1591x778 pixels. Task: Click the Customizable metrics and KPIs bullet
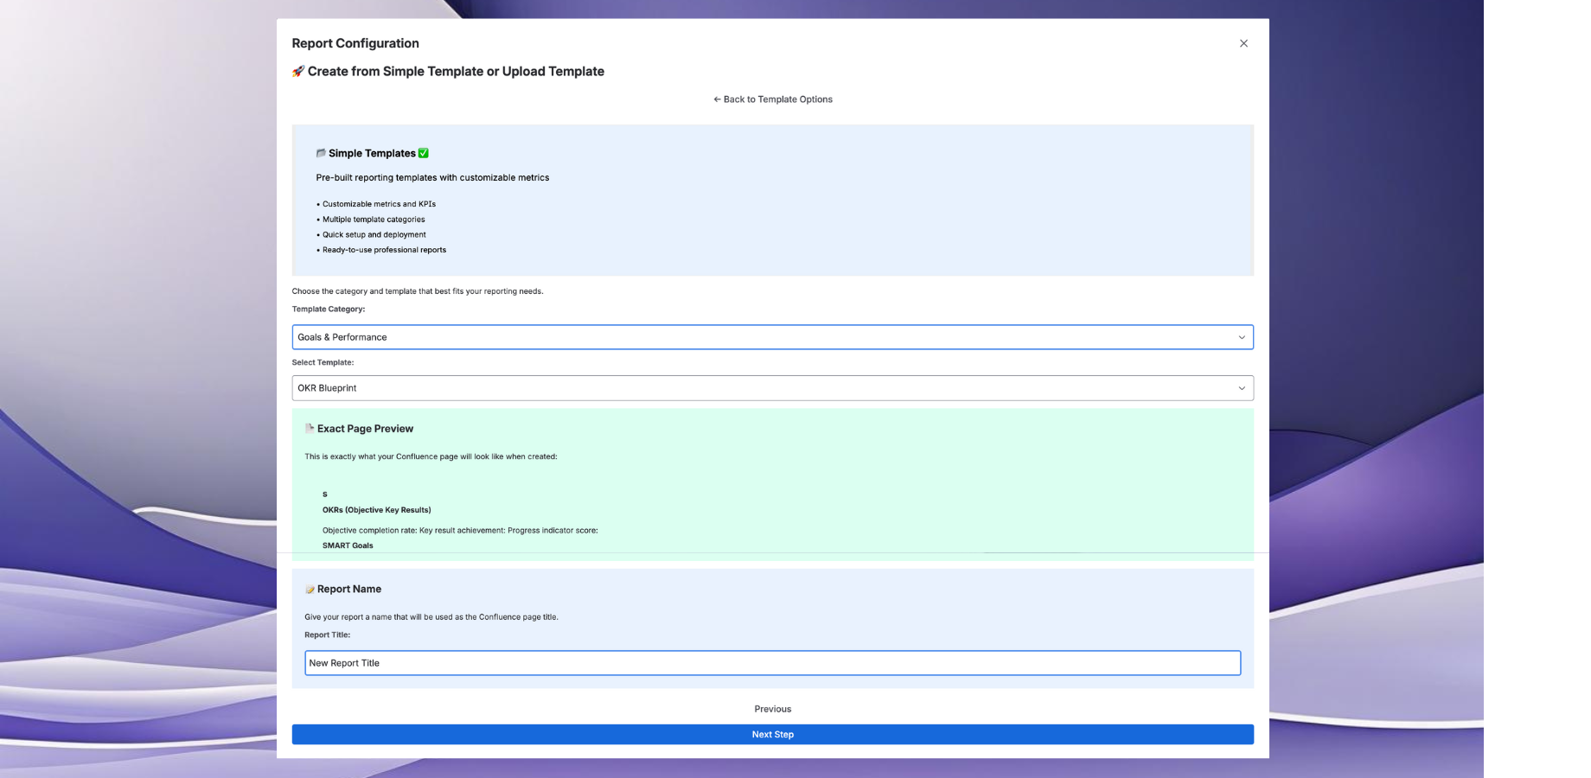pos(379,204)
